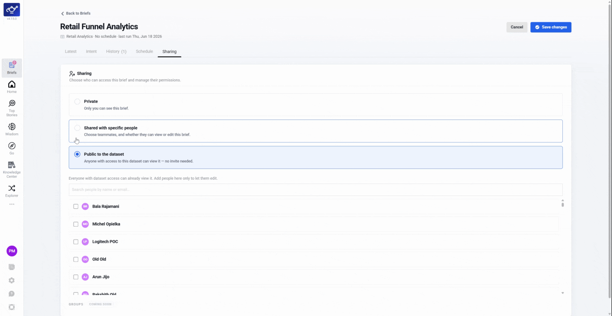Switch to the Latest tab
Screen dimensions: 612x316
click(x=71, y=52)
